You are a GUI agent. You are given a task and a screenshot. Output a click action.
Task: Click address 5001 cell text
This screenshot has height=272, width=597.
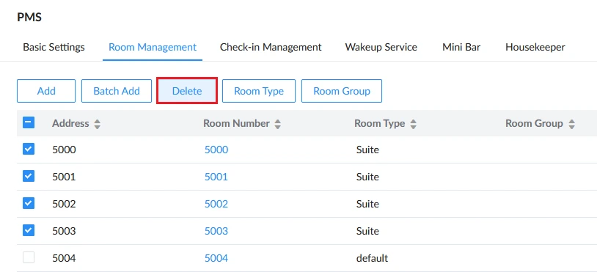click(64, 177)
